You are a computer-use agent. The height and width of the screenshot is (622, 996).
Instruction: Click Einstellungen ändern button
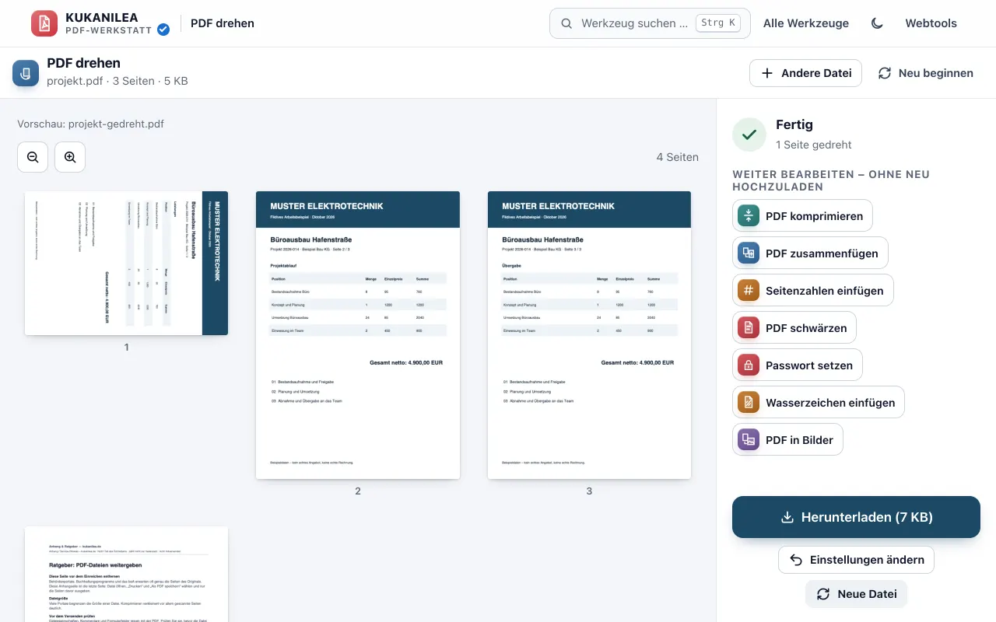point(856,560)
